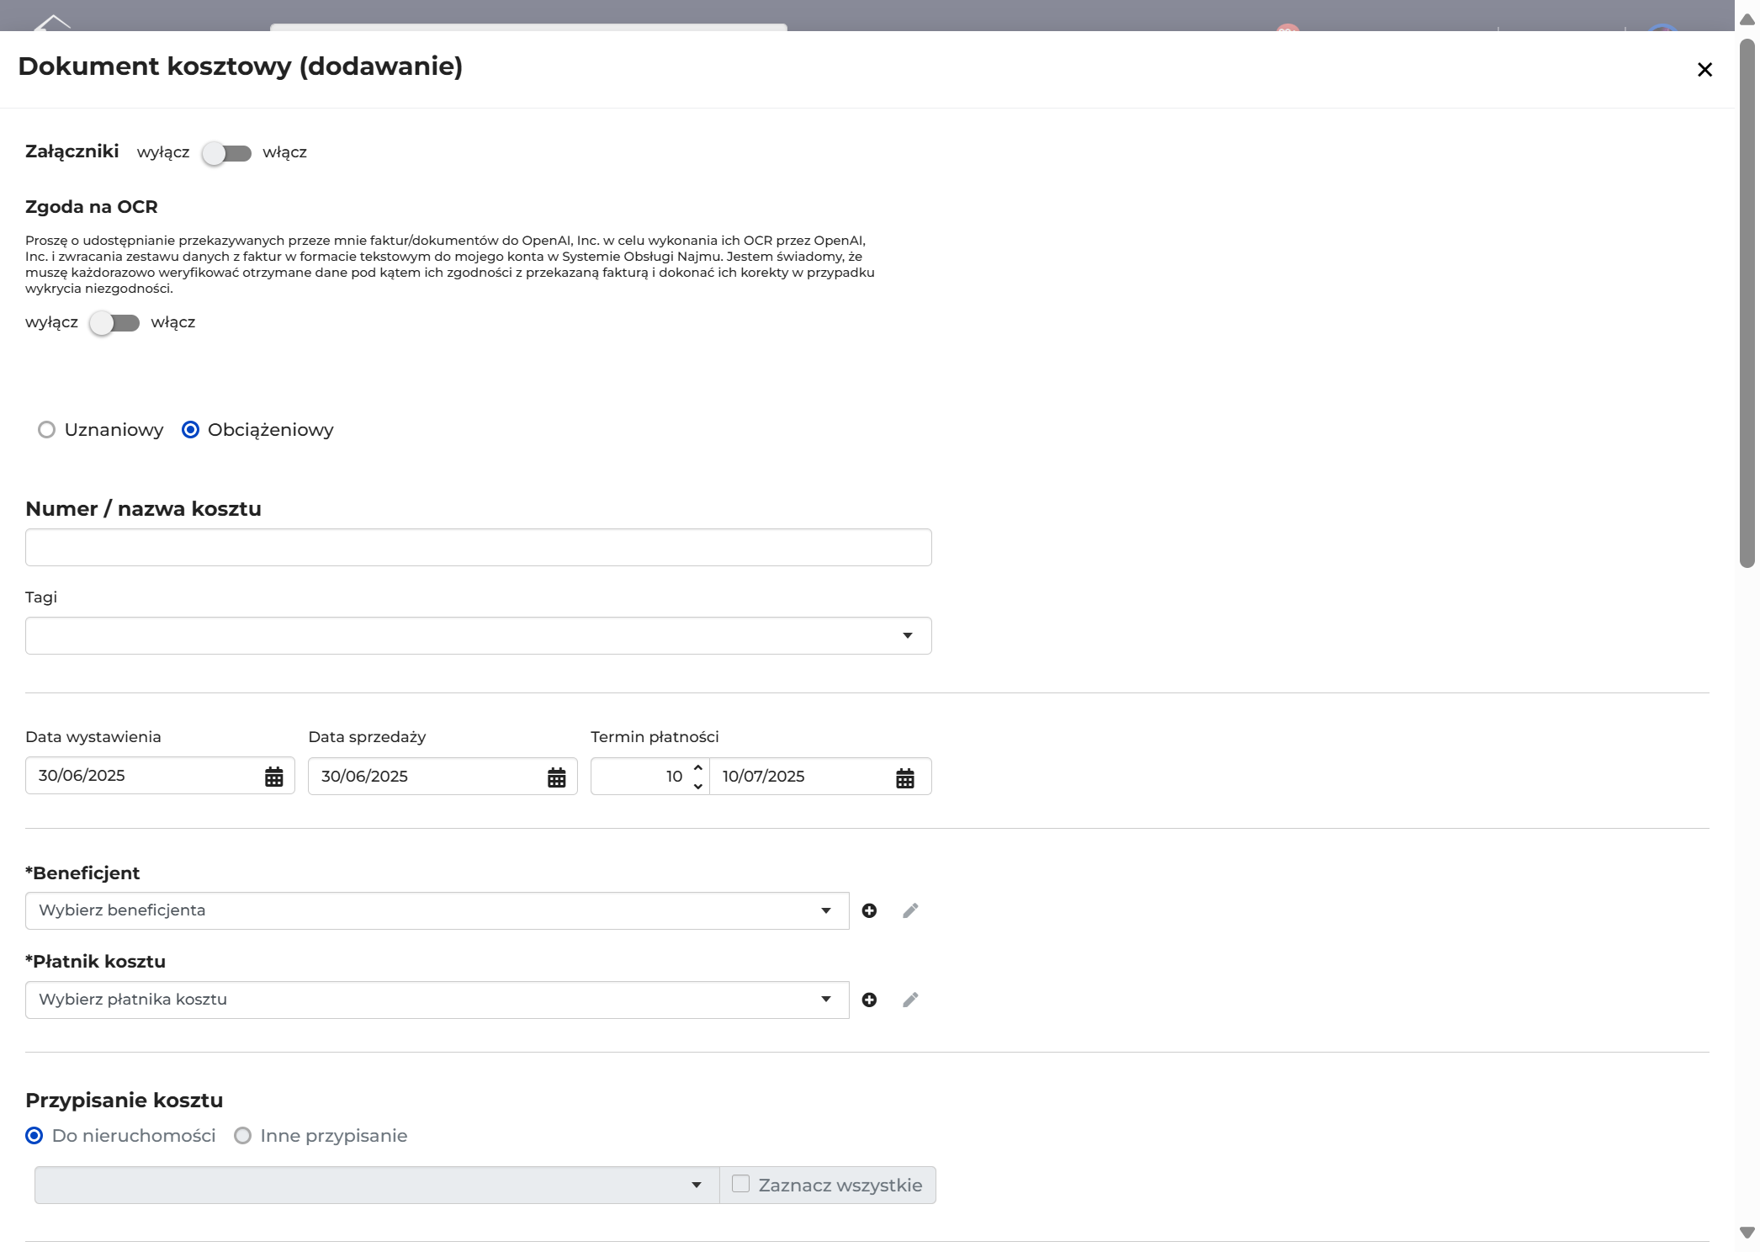Viewport: 1760px width, 1252px height.
Task: Check the Zaznacz wszystkie checkbox
Action: (740, 1184)
